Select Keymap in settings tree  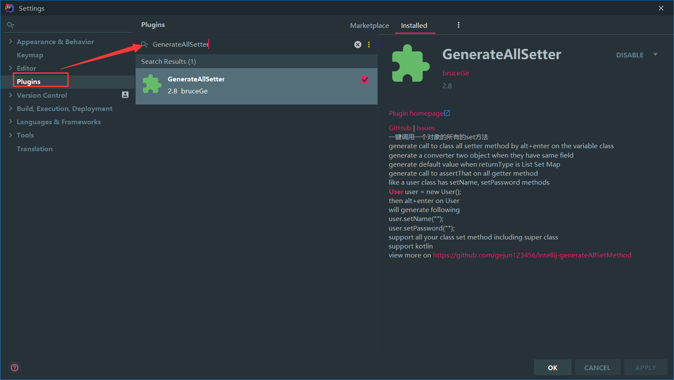click(30, 55)
